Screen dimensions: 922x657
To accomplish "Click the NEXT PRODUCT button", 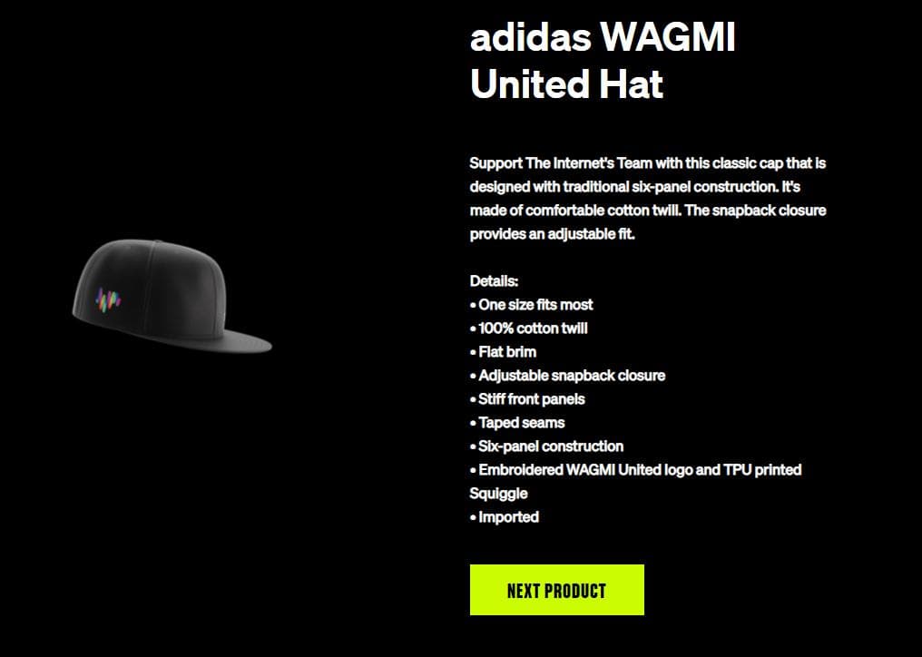I will point(556,590).
